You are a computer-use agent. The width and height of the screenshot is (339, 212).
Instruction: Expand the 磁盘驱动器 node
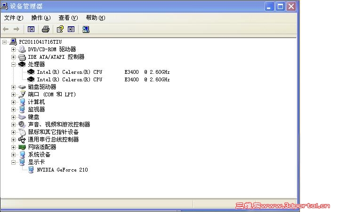pyautogui.click(x=13, y=87)
